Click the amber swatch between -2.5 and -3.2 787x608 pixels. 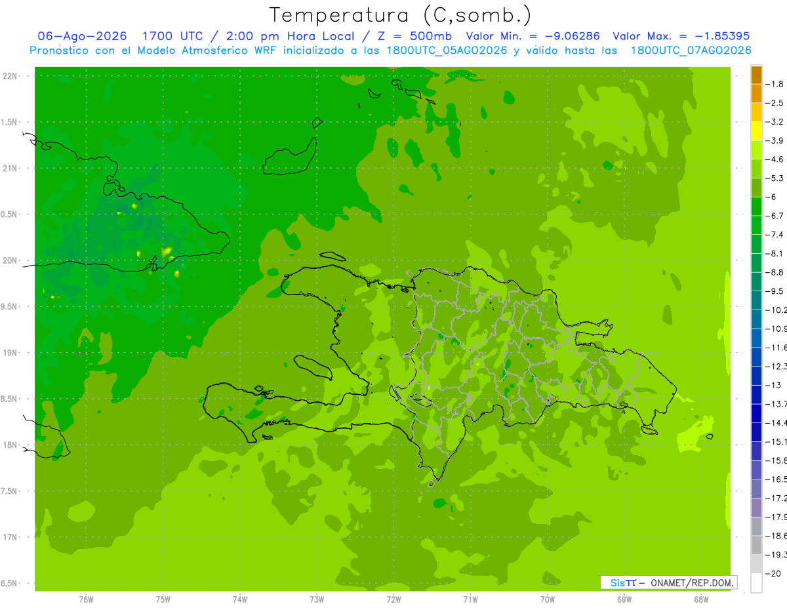pos(756,112)
